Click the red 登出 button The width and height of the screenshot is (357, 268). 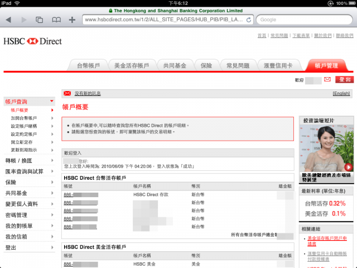tap(345, 79)
